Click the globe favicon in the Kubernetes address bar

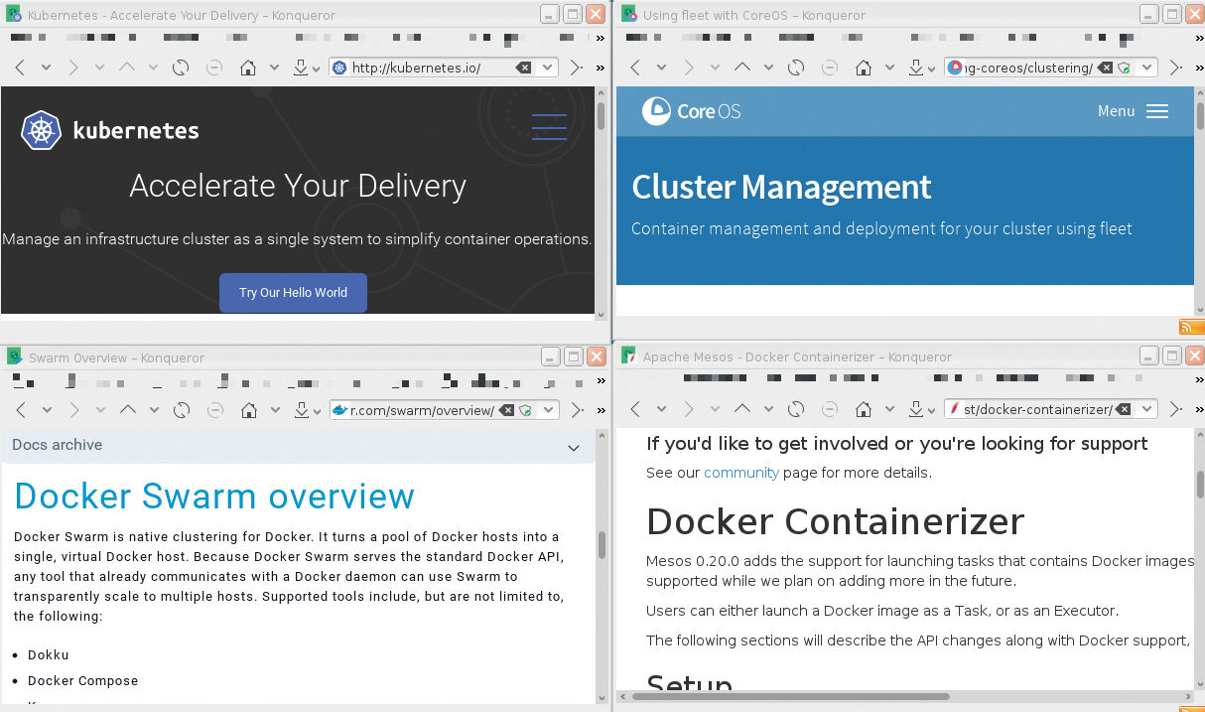click(x=337, y=68)
